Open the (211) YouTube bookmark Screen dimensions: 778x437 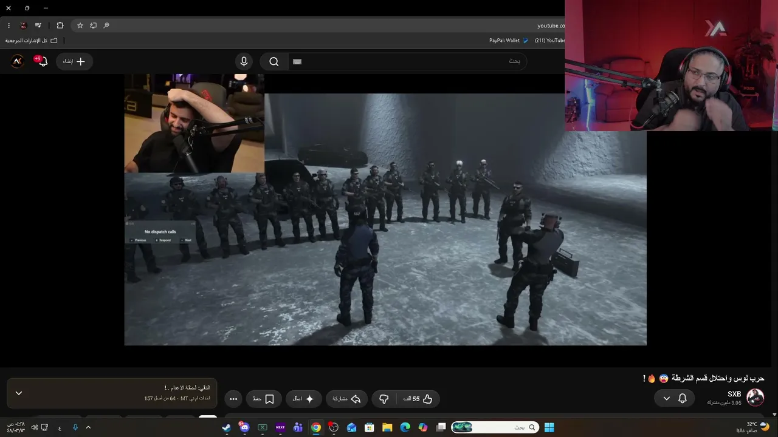click(x=549, y=41)
